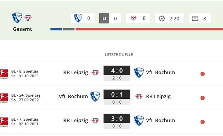Open VfL Bochum team link from 27.02.2022 match
Viewport: 223px width, 136px height.
tap(73, 97)
